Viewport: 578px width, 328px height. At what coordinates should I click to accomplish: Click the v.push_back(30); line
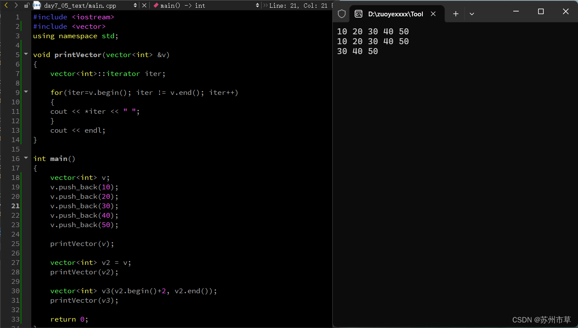84,206
